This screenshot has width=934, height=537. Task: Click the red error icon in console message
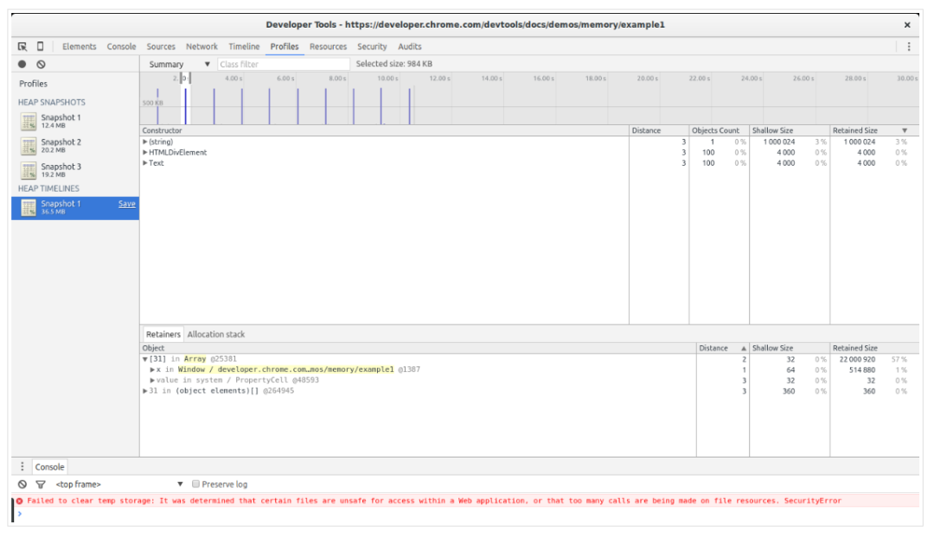pos(20,501)
